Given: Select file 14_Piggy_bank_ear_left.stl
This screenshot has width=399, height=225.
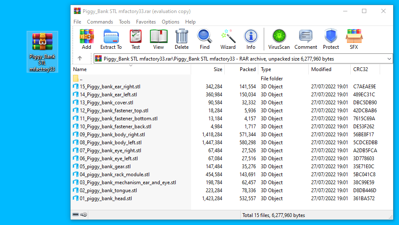Looking at the screenshot, I should coord(108,95).
